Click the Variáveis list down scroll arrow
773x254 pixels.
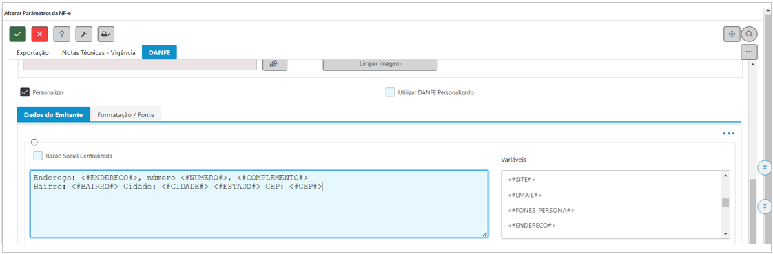[725, 234]
